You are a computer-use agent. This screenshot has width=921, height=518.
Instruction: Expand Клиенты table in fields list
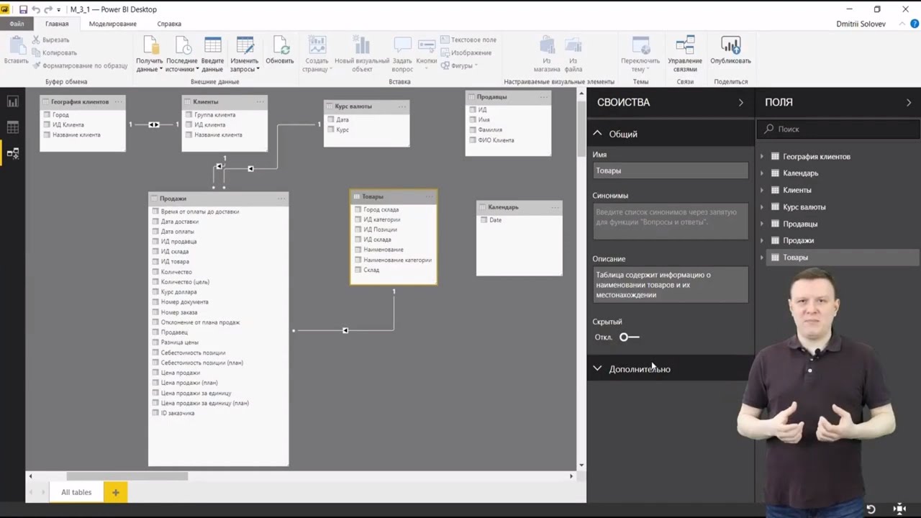coord(762,190)
